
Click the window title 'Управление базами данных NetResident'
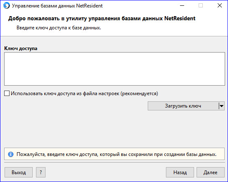pos(57,6)
